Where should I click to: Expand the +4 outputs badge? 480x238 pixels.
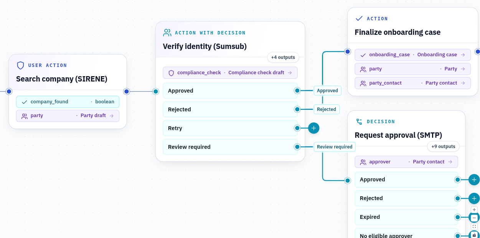click(283, 57)
